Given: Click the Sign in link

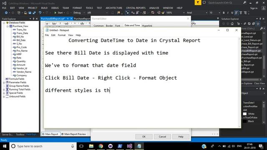Looking at the screenshot, I should coord(254,8).
